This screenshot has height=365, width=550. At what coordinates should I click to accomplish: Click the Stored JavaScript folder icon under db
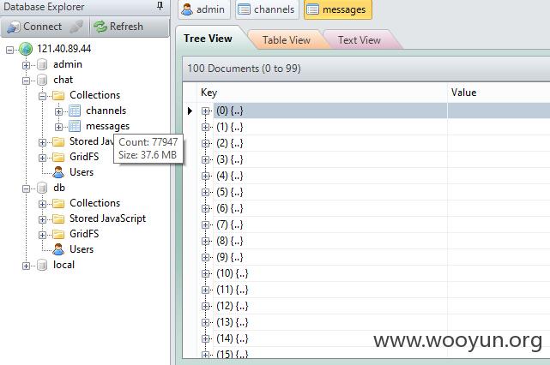click(58, 218)
